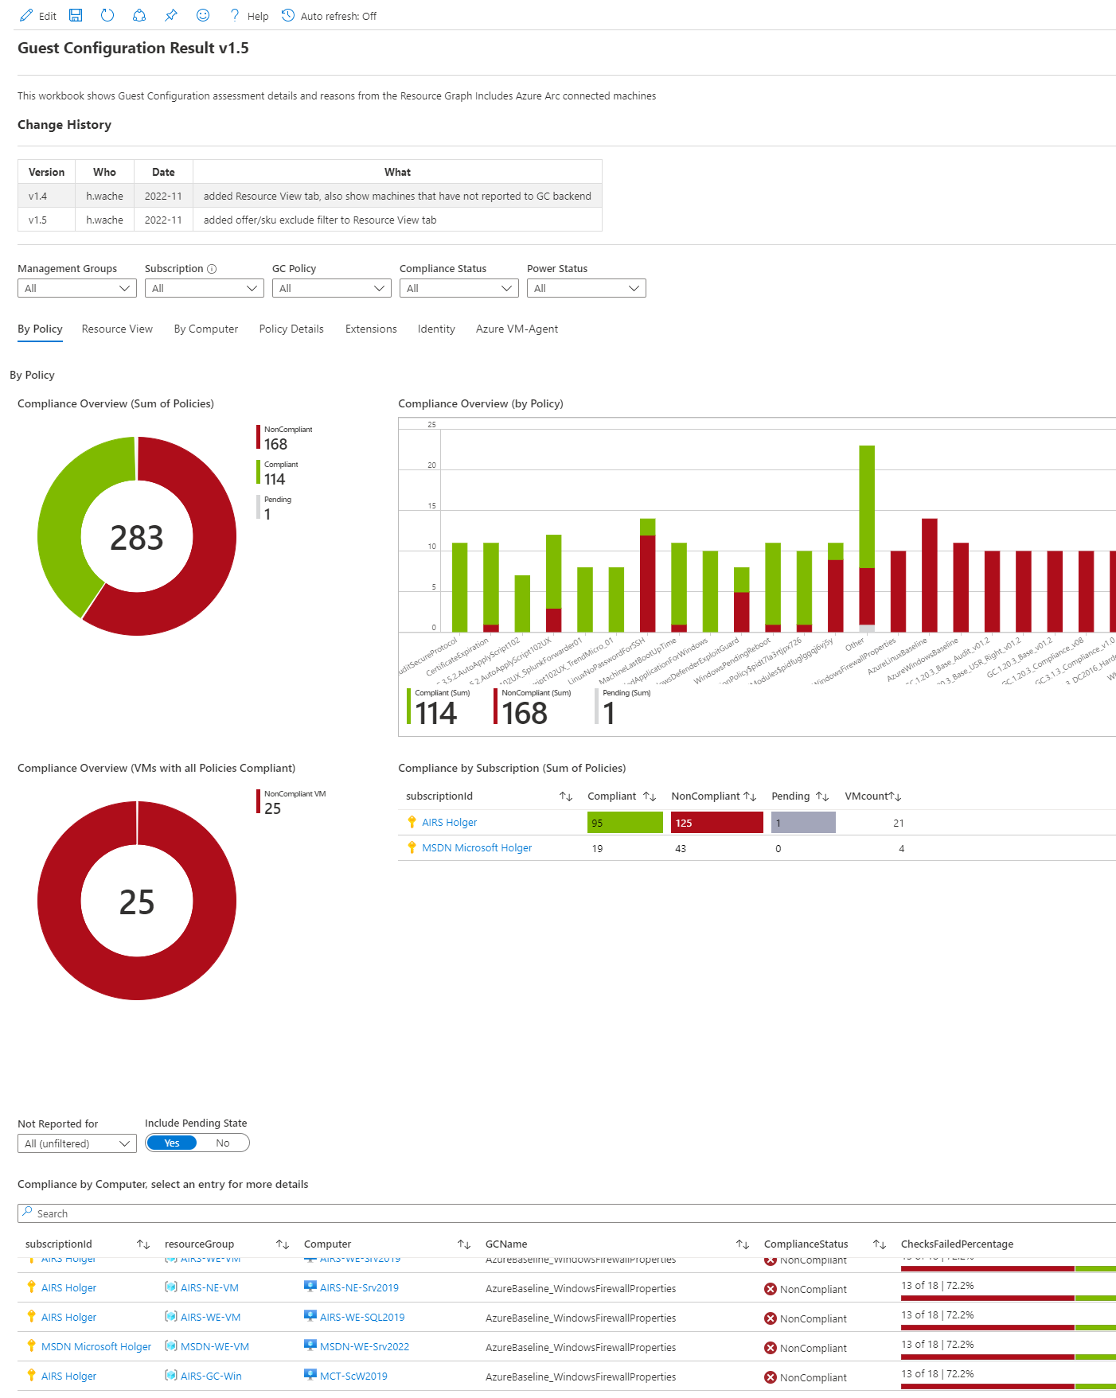Open the AIRS-NE-VM resource group link
This screenshot has width=1116, height=1398.
pyautogui.click(x=209, y=1288)
